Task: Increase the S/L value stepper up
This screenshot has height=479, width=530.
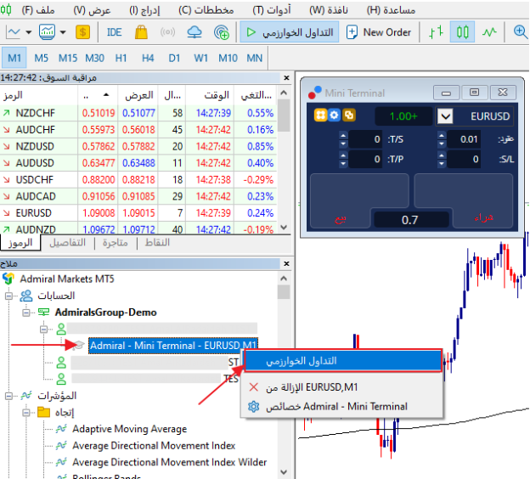Action: 442,155
